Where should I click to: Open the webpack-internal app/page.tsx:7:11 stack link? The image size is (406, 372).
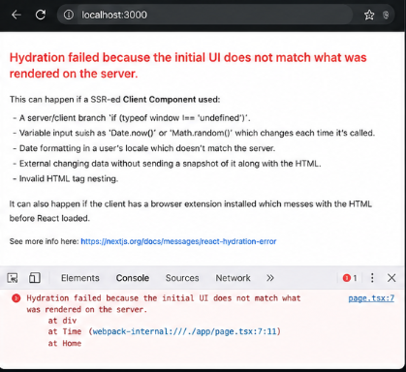tap(185, 331)
